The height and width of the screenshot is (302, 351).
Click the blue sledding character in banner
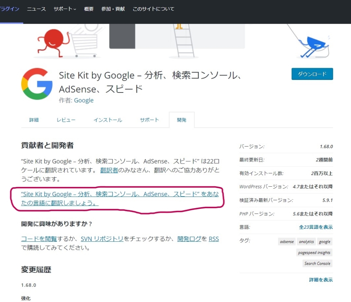[314, 47]
